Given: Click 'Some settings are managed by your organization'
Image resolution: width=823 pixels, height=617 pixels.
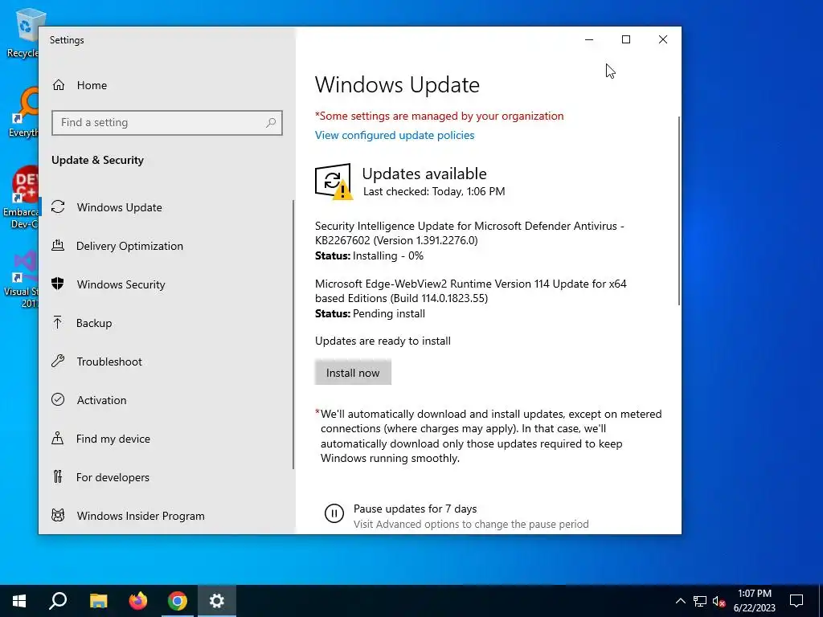Looking at the screenshot, I should tap(440, 116).
